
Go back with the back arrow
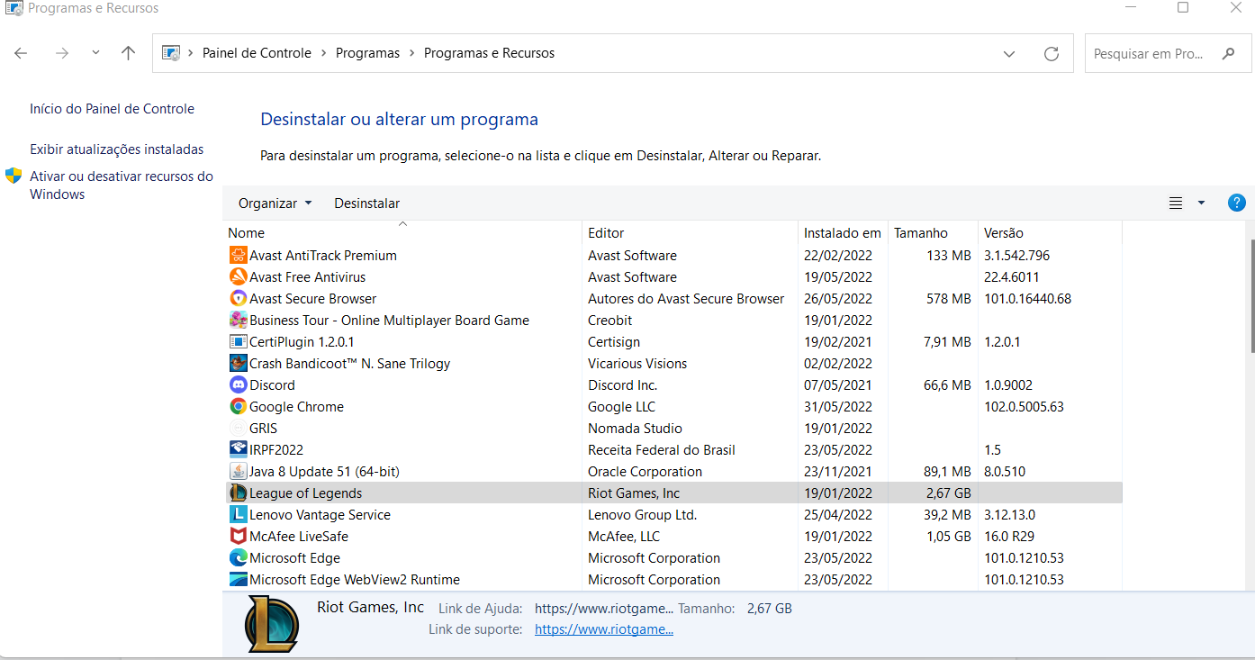(x=21, y=53)
